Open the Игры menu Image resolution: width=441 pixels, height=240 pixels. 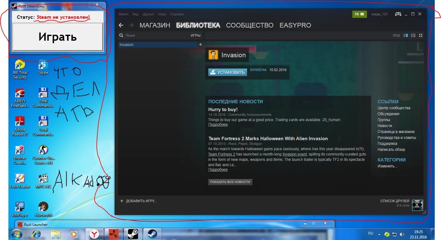(x=162, y=14)
